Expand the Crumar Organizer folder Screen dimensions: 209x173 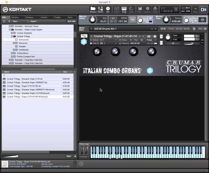click(x=12, y=33)
